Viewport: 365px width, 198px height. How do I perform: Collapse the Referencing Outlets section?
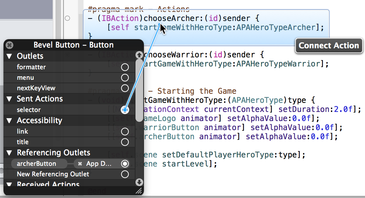[x=9, y=153]
